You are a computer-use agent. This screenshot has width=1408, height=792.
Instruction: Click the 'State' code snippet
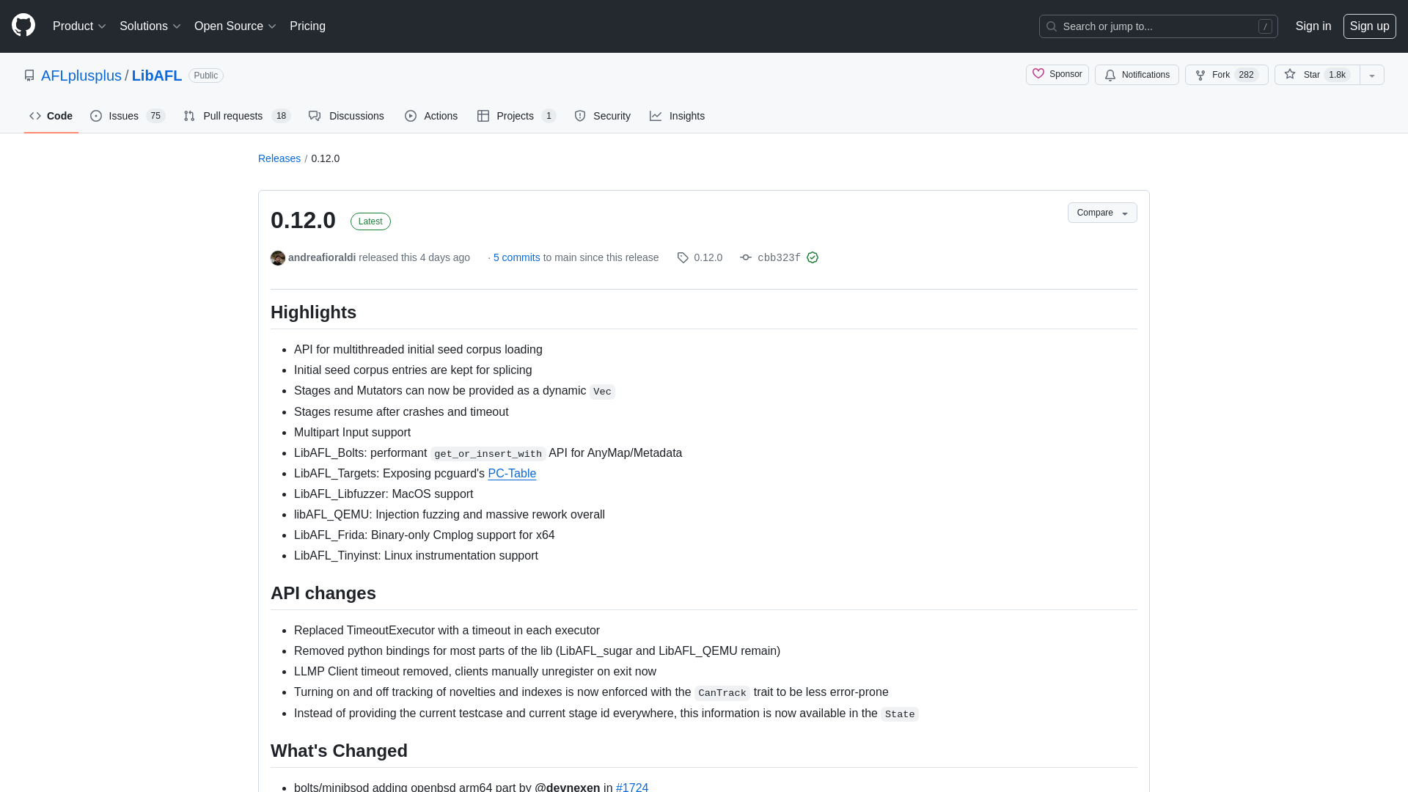pos(900,714)
